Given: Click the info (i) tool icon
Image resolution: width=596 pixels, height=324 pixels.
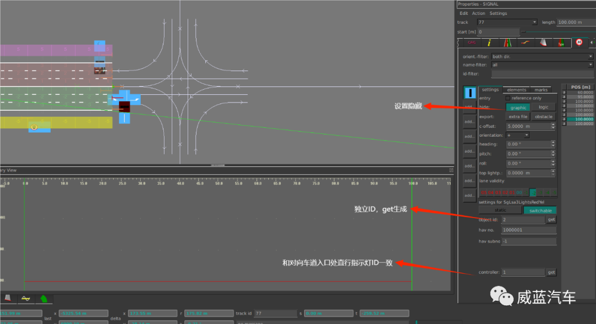Looking at the screenshot, I should coord(489,42).
